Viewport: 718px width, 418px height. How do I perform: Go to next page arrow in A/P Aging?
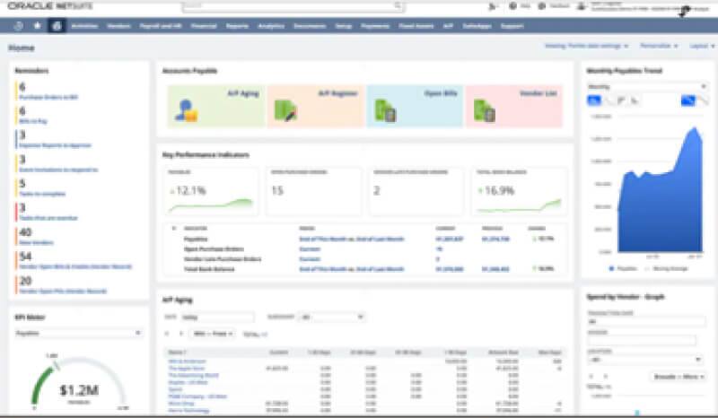point(181,334)
